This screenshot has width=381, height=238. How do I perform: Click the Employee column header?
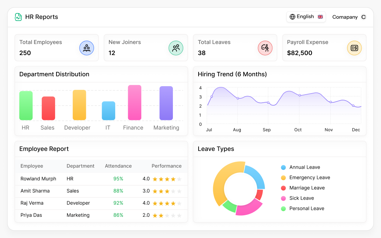coord(32,166)
